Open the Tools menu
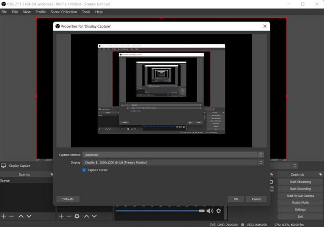The height and width of the screenshot is (227, 324). click(x=86, y=12)
